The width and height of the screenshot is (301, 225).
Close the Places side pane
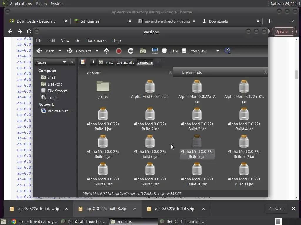[72, 62]
